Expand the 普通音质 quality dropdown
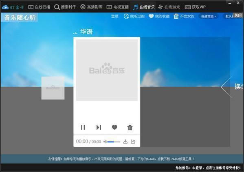The image size is (244, 172). (x=209, y=16)
